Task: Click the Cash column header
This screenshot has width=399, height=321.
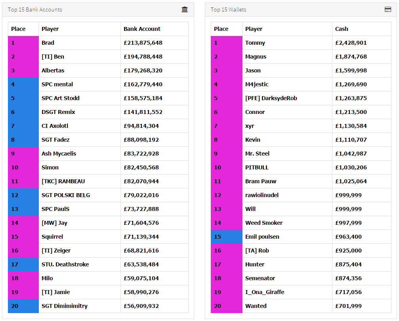Action: point(342,29)
